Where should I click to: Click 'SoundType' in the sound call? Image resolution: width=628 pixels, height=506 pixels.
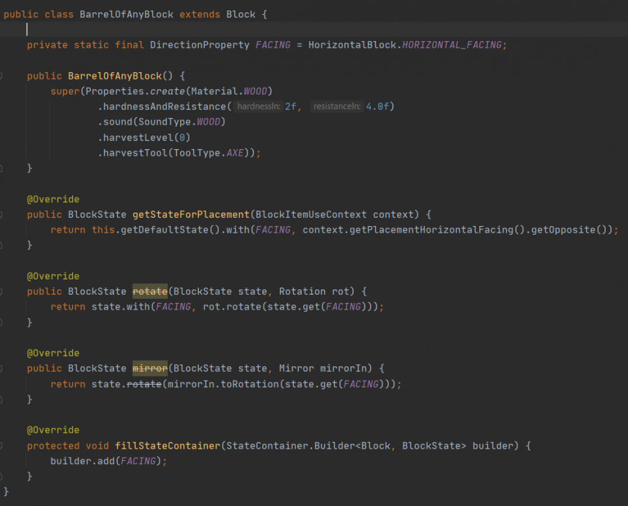point(164,122)
